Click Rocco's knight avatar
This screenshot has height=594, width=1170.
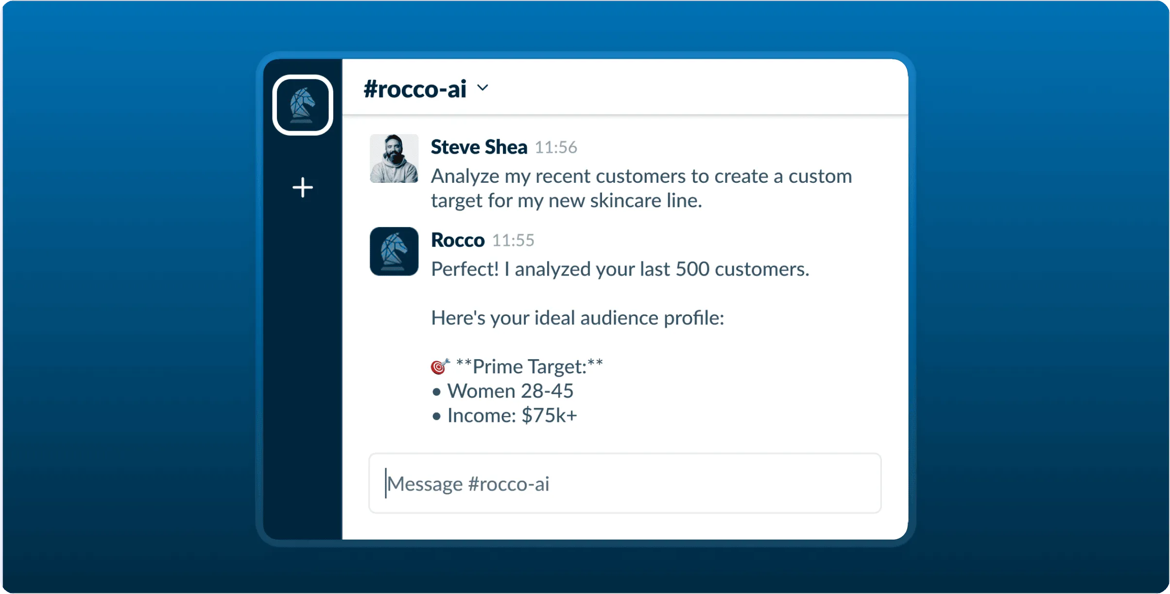pos(394,251)
